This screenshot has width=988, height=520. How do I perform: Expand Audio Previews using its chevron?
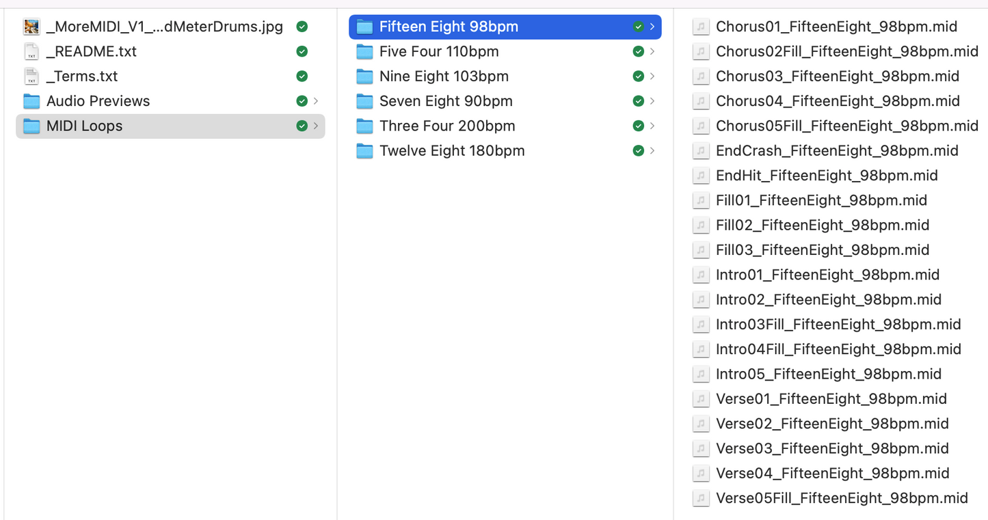316,101
